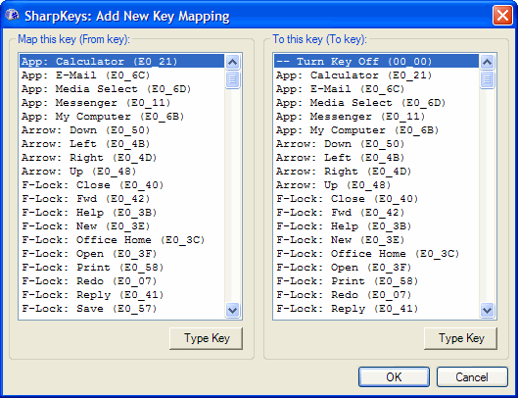Select Arrow: Down in From key list
The height and width of the screenshot is (398, 518).
[x=121, y=130]
